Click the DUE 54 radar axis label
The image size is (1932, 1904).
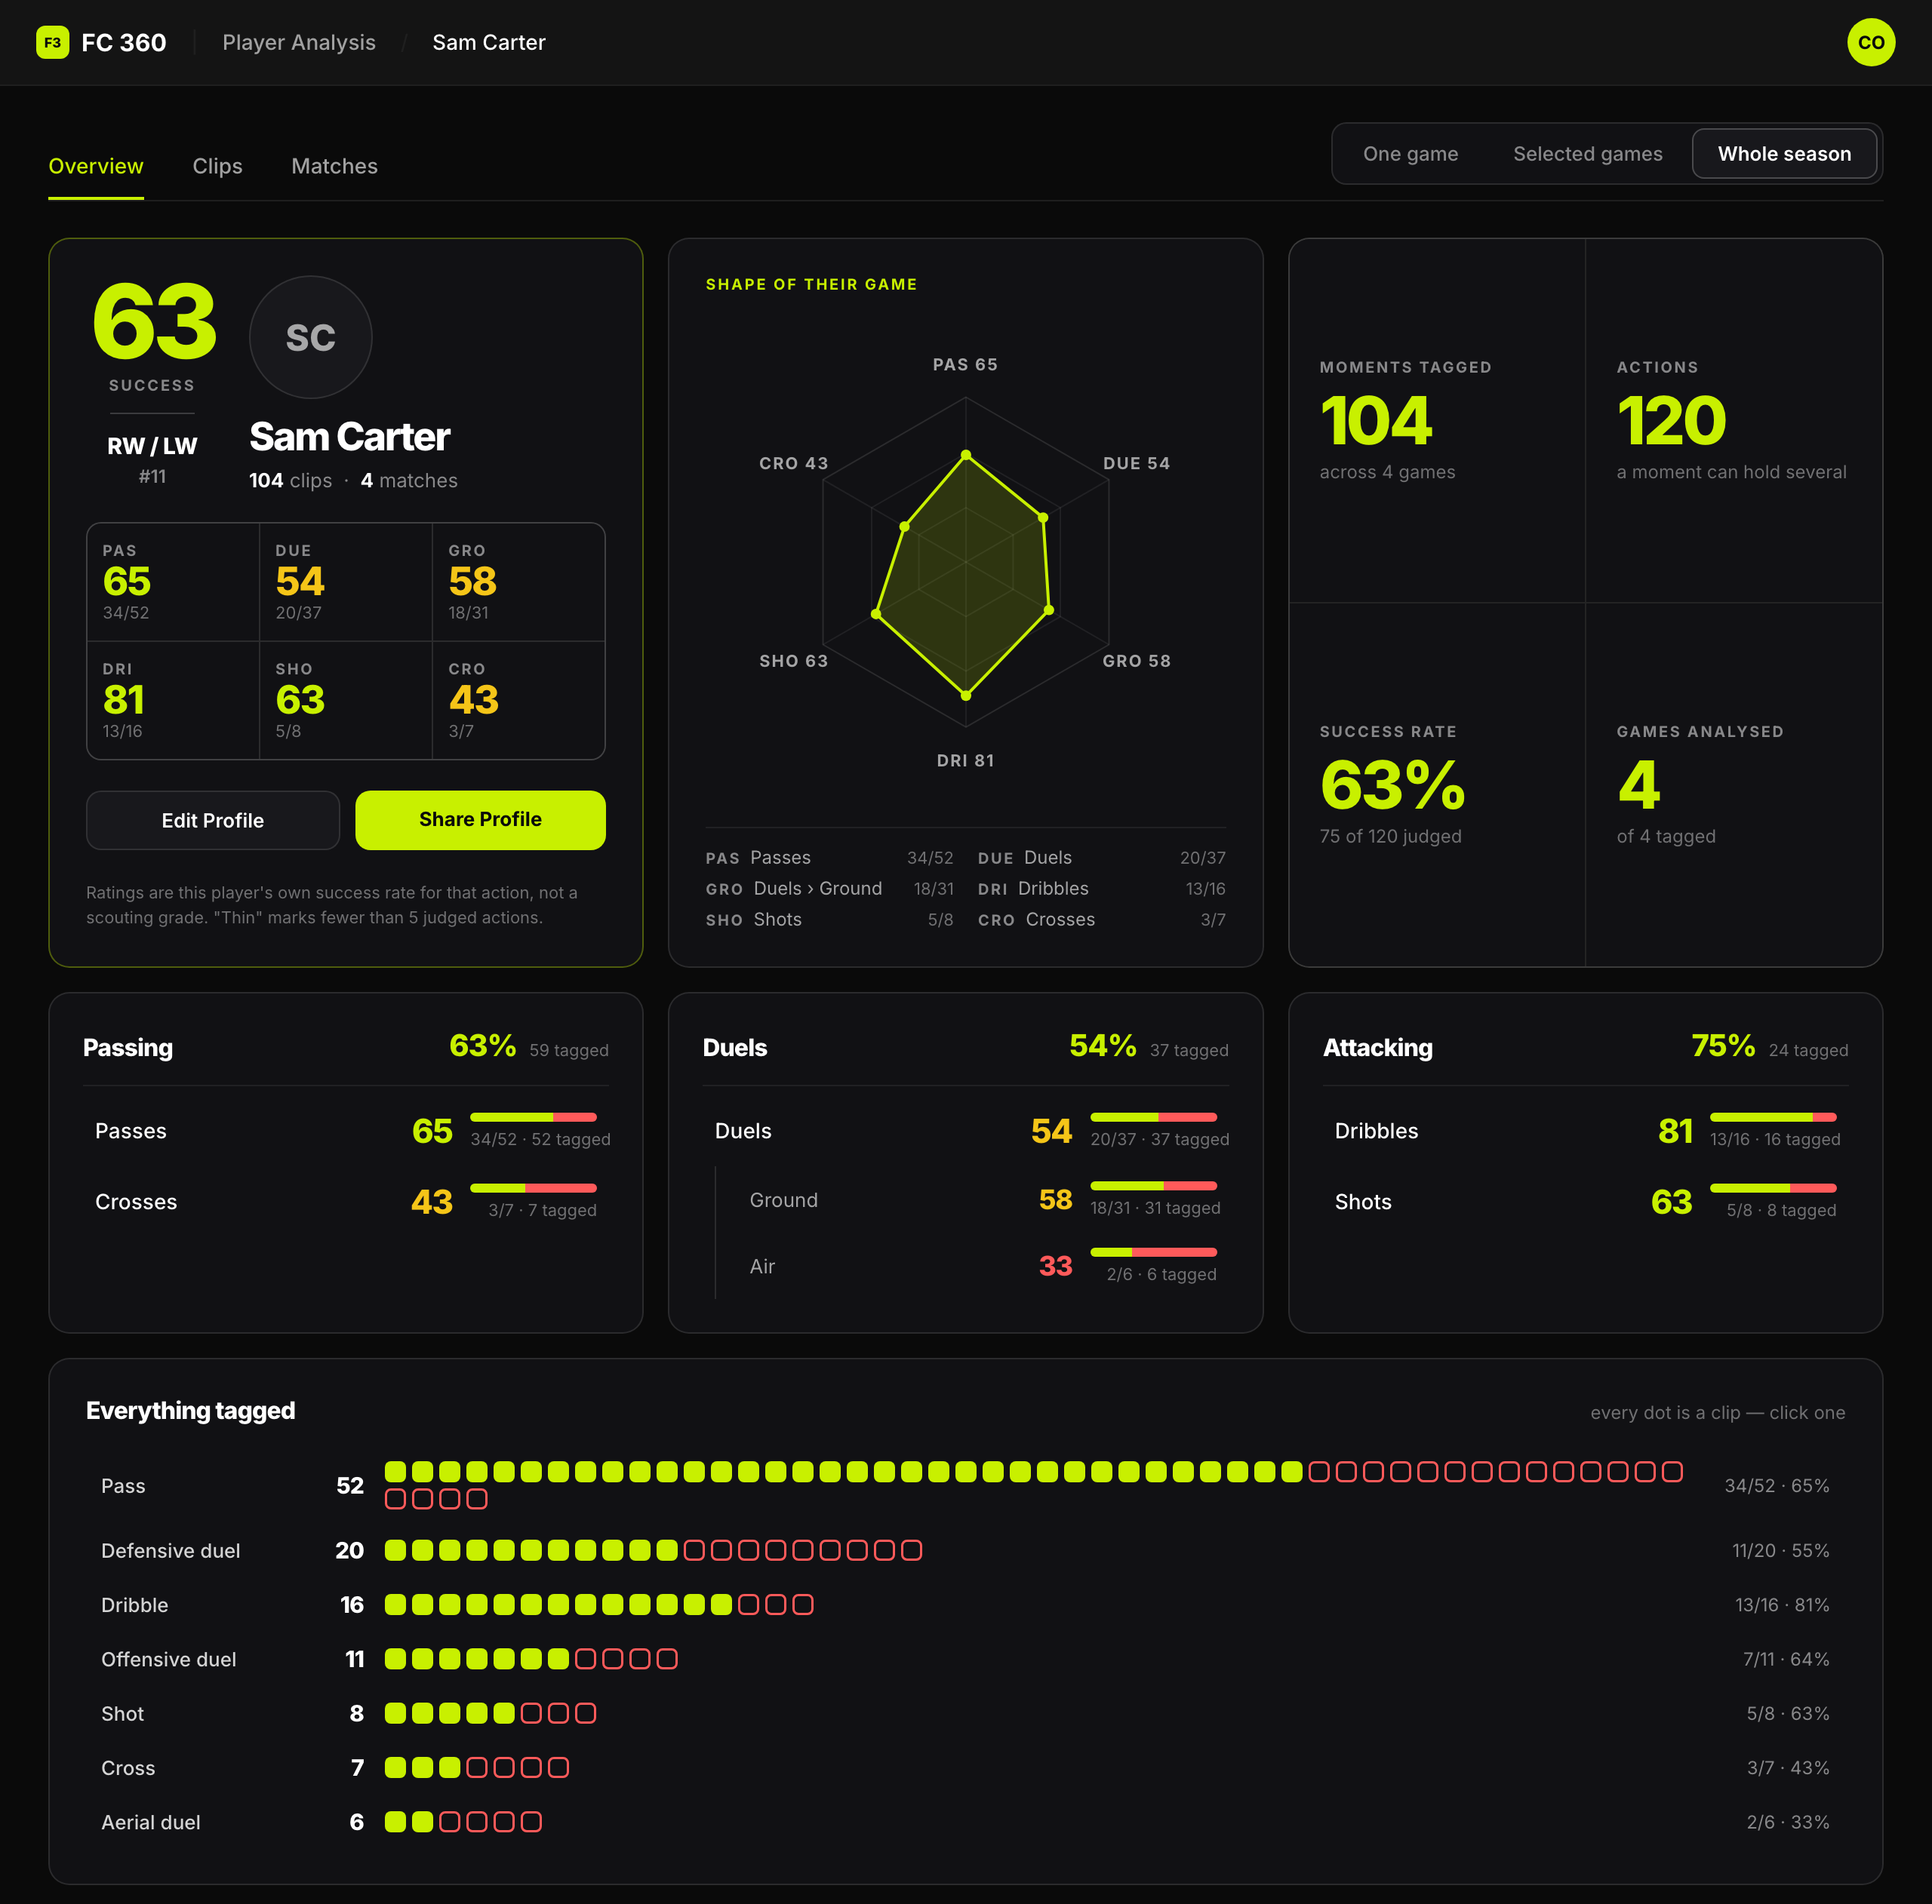click(1136, 462)
